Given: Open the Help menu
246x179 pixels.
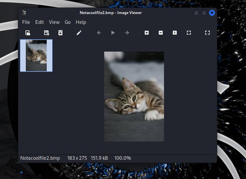Looking at the screenshot, I should point(81,22).
